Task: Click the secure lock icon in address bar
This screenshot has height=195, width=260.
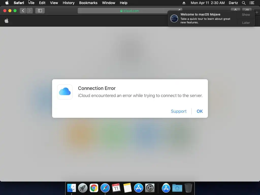Action: point(121,11)
